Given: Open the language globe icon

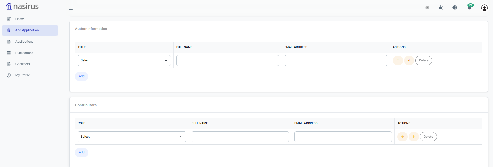Looking at the screenshot, I should pyautogui.click(x=455, y=8).
